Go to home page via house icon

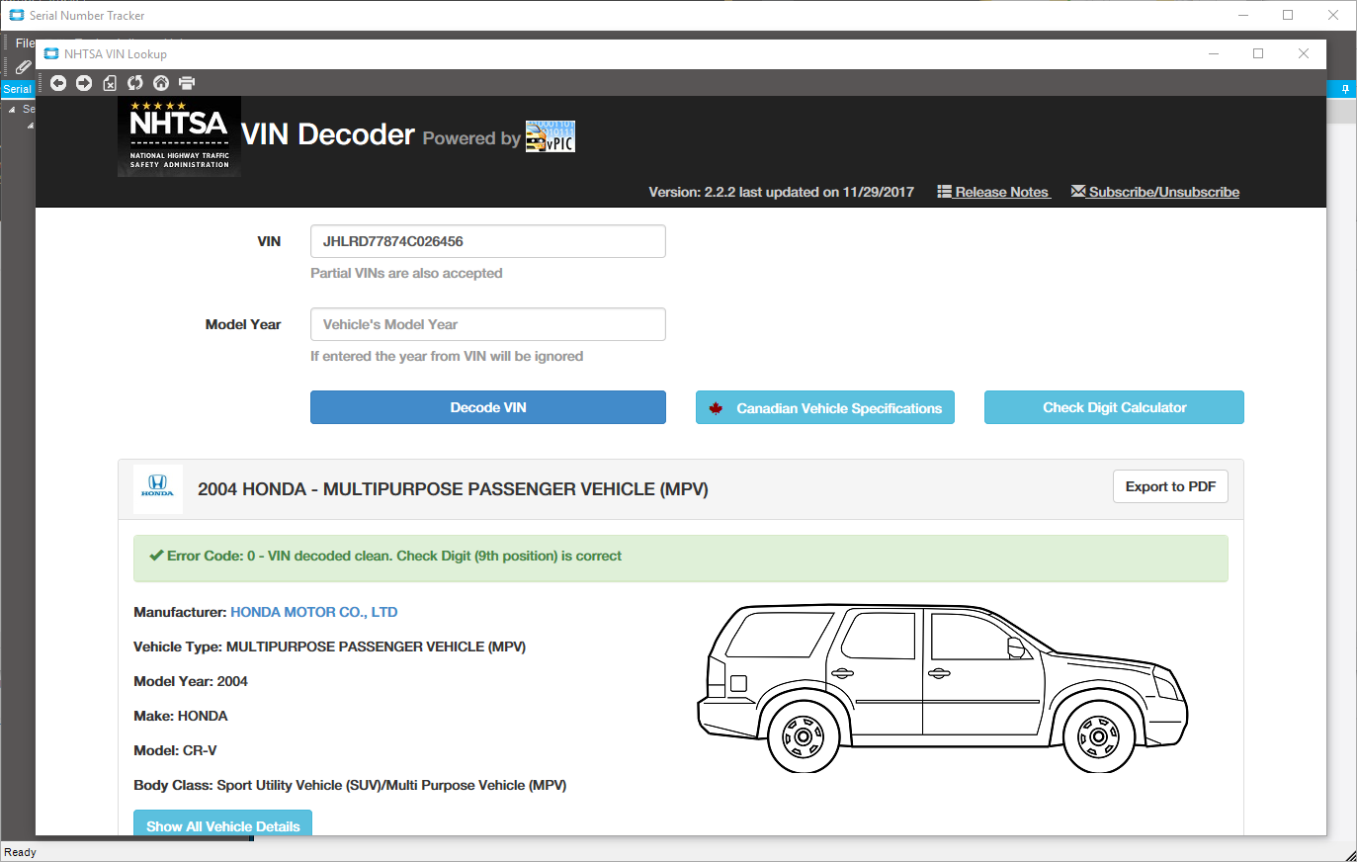[x=161, y=83]
